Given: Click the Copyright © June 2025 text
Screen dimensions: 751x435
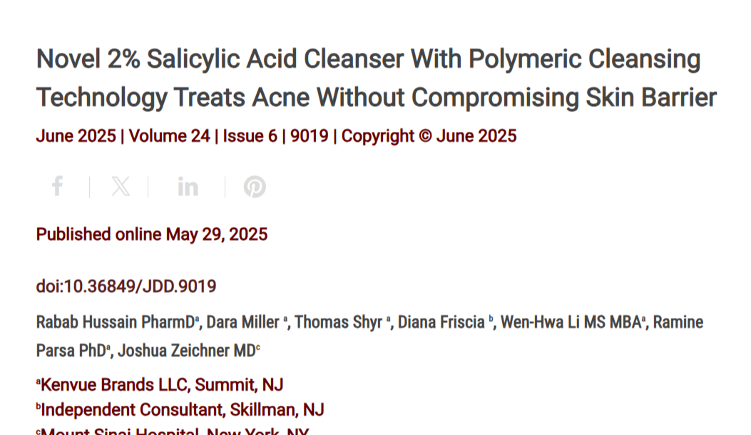Looking at the screenshot, I should [x=429, y=136].
